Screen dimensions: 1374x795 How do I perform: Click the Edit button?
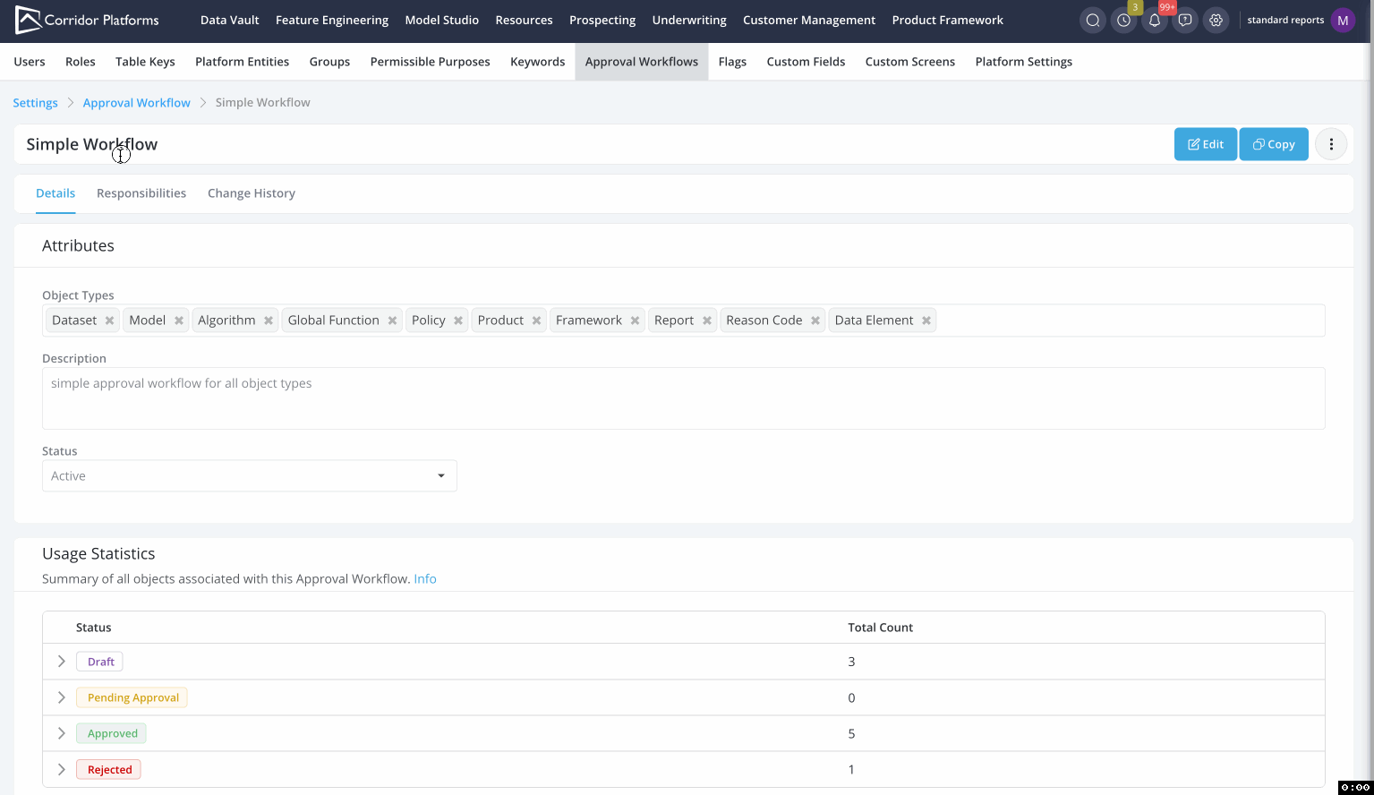(x=1205, y=144)
